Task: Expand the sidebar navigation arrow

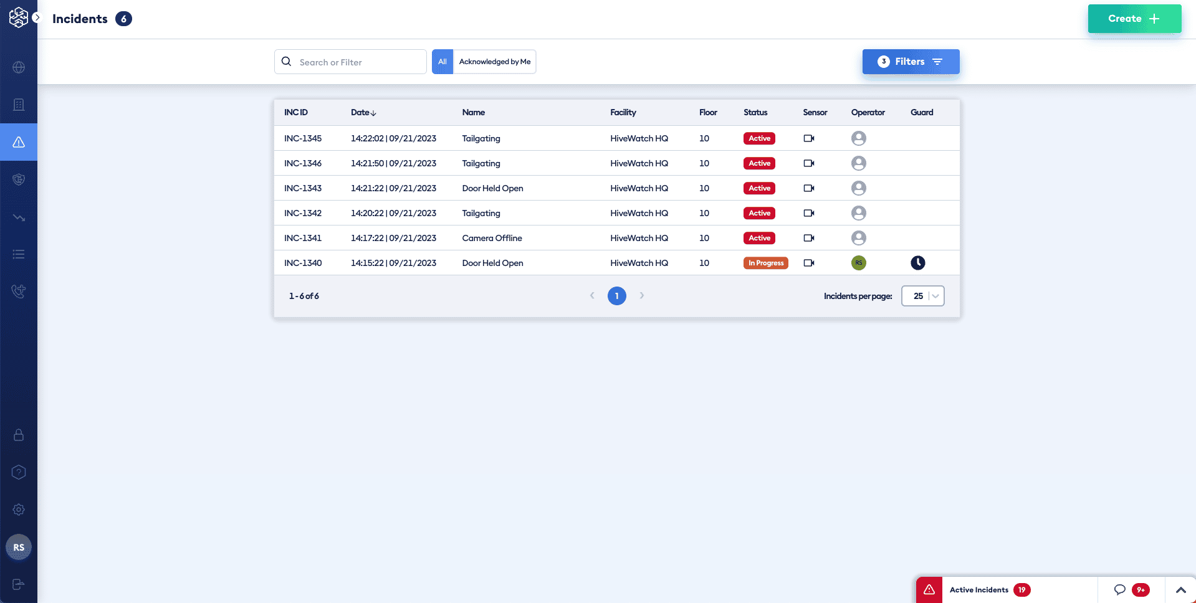Action: pyautogui.click(x=37, y=17)
